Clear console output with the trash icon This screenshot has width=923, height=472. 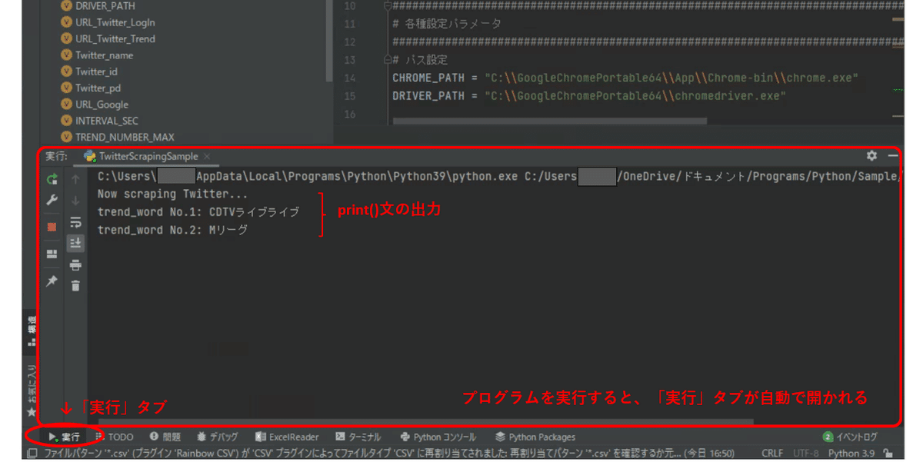(x=75, y=286)
